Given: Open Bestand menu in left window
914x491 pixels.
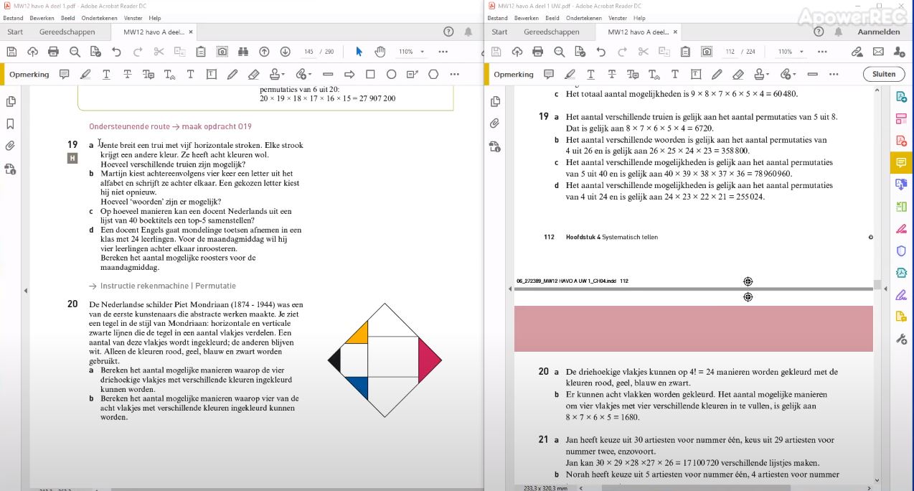Looking at the screenshot, I should (x=13, y=18).
